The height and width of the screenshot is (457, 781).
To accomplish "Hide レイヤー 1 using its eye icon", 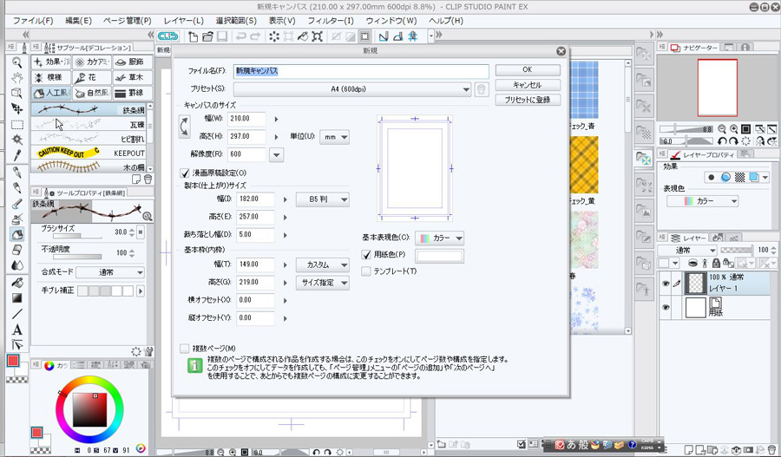I will (665, 284).
